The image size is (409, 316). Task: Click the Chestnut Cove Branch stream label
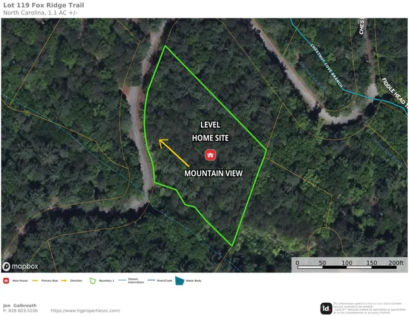(x=326, y=65)
